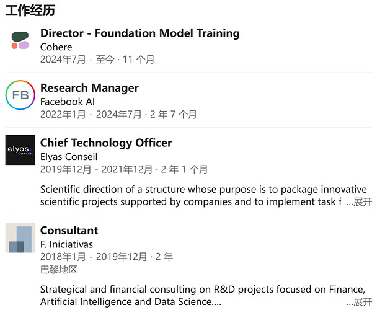This screenshot has width=385, height=310.
Task: Click the Facebook AI company name
Action: [x=68, y=102]
